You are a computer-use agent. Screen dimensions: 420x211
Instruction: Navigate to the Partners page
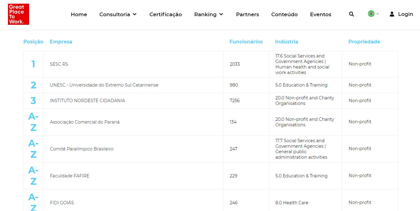coord(247,14)
